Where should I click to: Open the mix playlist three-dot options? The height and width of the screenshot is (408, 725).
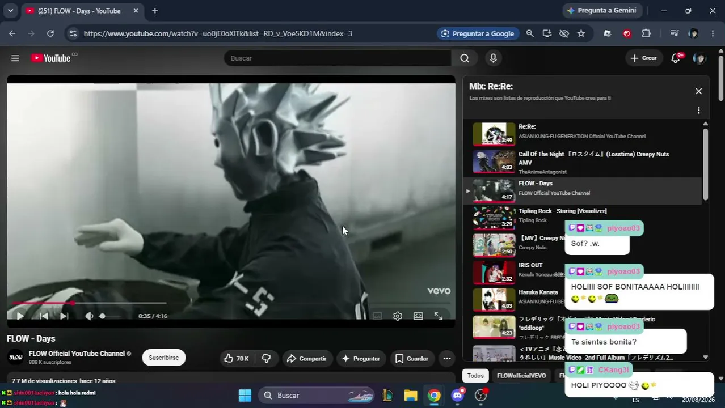[698, 110]
